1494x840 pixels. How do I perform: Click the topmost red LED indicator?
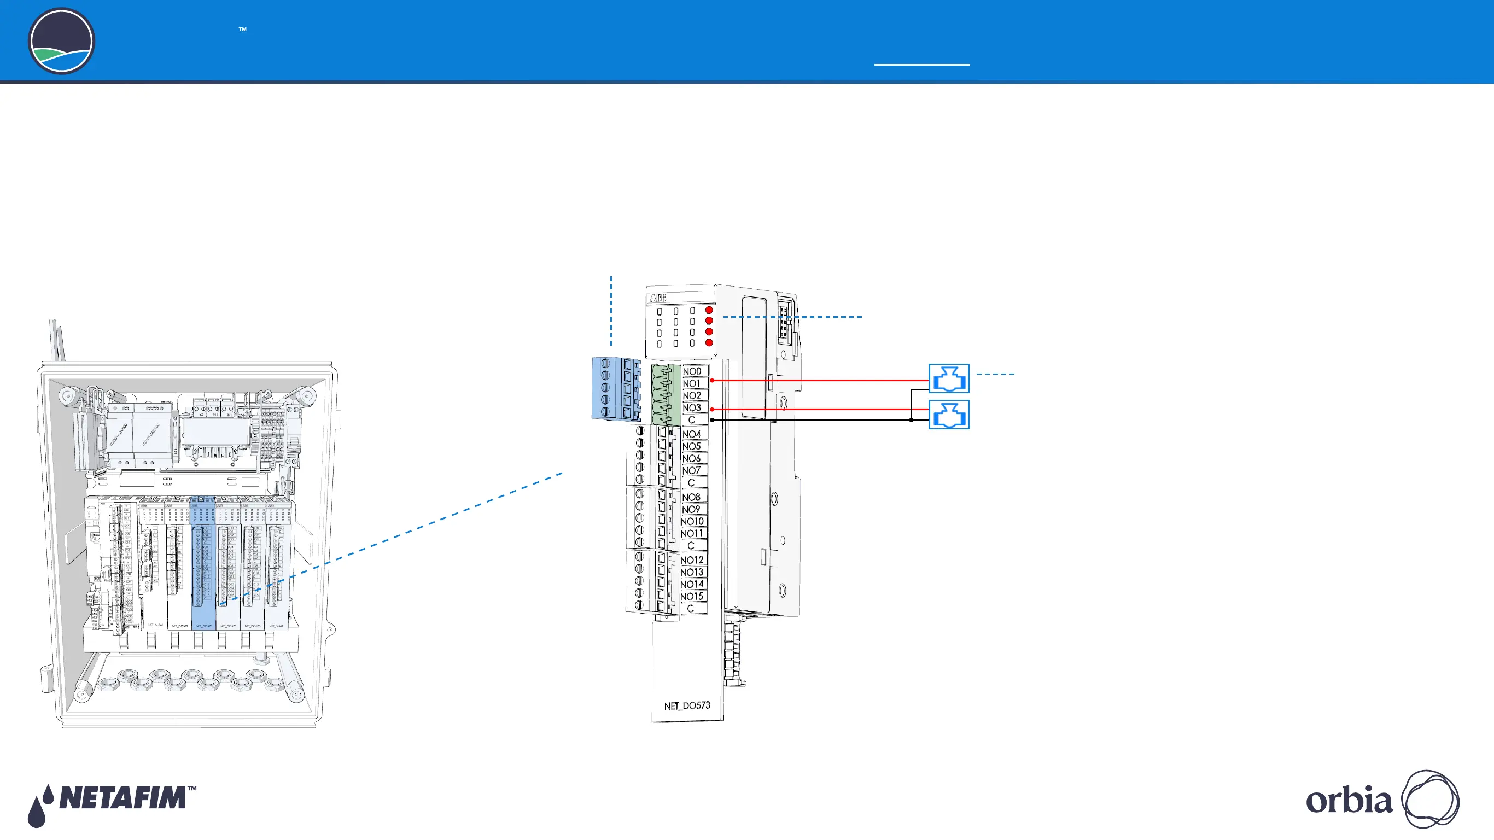tap(709, 311)
